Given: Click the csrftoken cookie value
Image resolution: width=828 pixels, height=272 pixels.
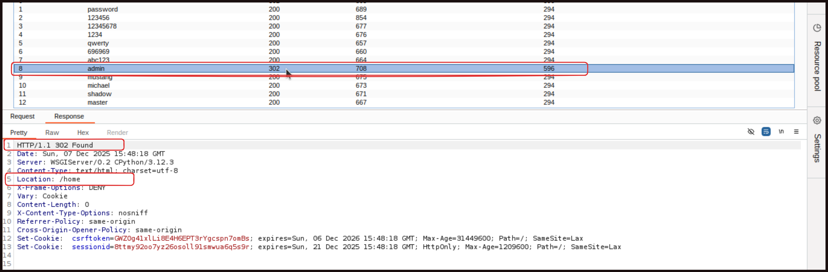Looking at the screenshot, I should pyautogui.click(x=182, y=238).
